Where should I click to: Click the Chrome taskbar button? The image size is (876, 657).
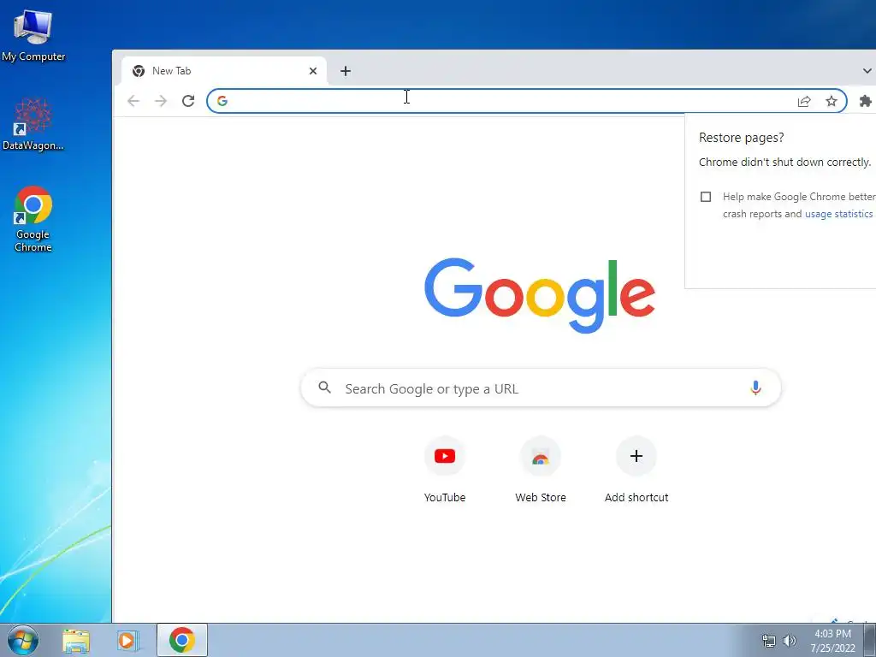click(182, 640)
